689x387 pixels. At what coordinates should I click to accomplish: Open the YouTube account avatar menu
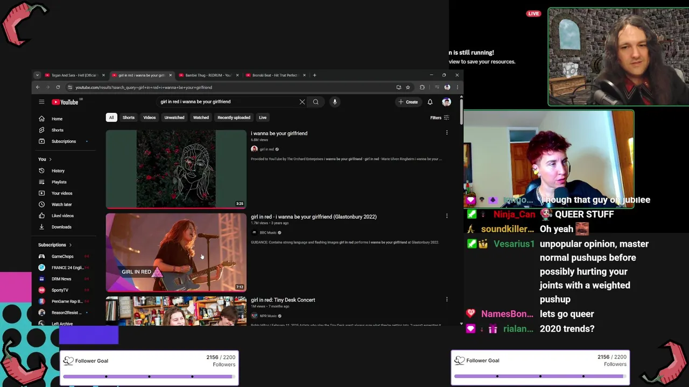click(446, 102)
